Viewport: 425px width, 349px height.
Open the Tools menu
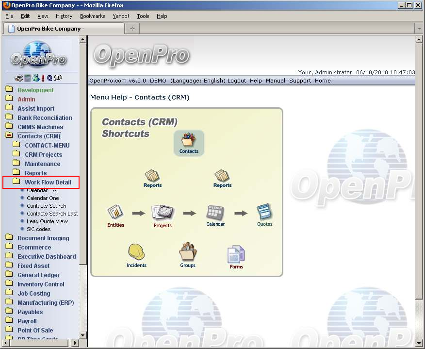click(x=143, y=16)
